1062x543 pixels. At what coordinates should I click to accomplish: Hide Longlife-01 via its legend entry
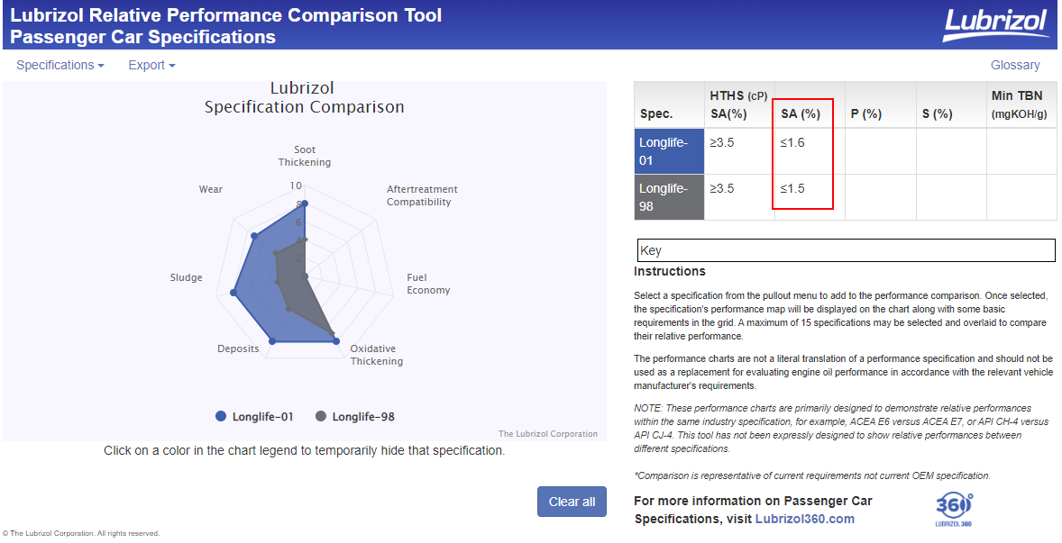(254, 417)
